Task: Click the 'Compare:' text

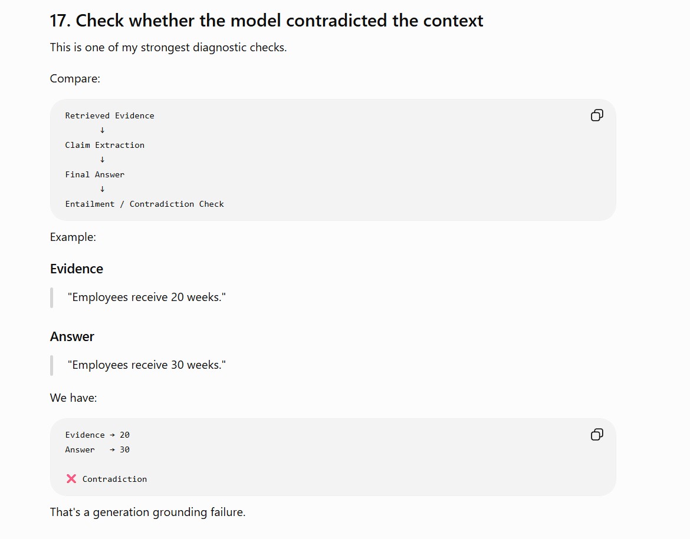Action: pos(75,79)
